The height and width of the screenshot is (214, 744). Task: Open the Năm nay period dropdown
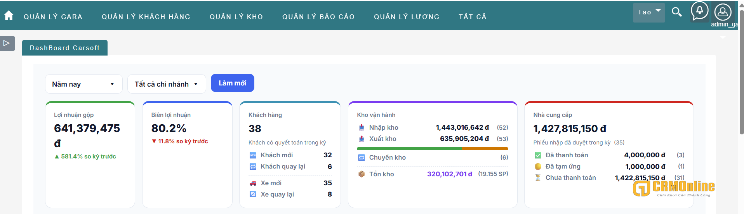tap(84, 84)
